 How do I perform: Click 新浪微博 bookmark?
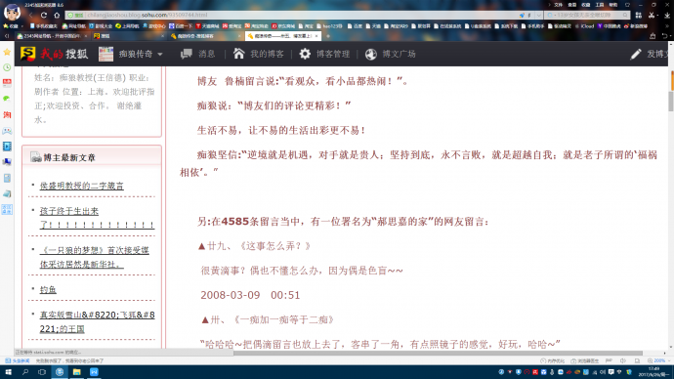point(636,26)
